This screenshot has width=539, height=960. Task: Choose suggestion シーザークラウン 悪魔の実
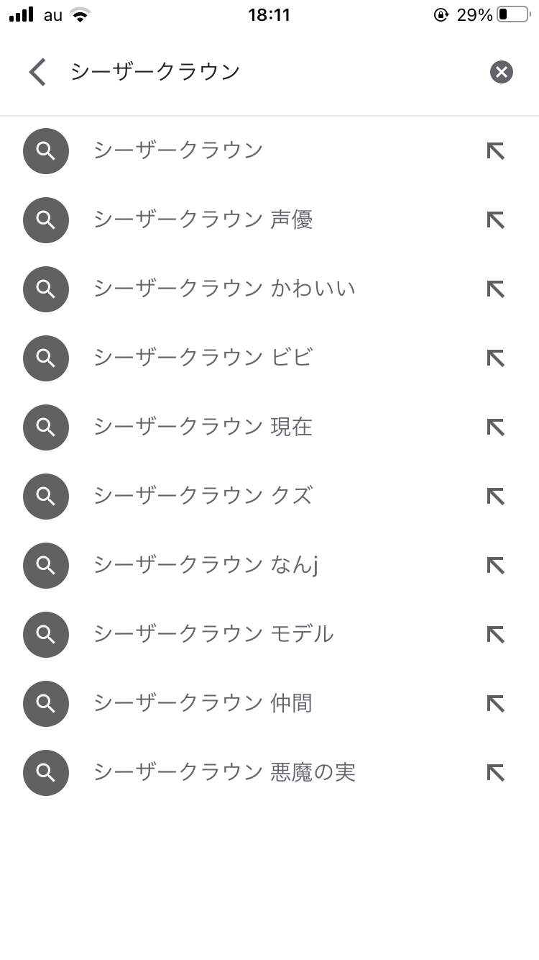click(224, 773)
